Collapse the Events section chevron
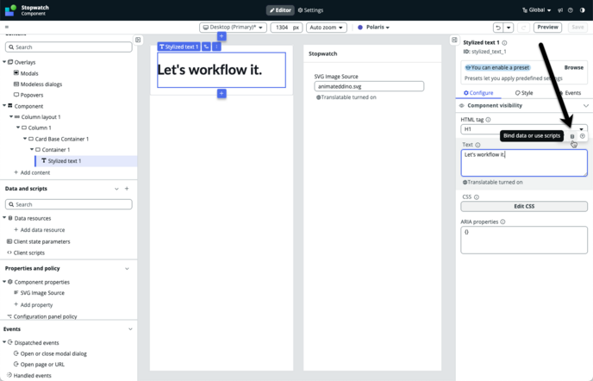 click(x=130, y=329)
